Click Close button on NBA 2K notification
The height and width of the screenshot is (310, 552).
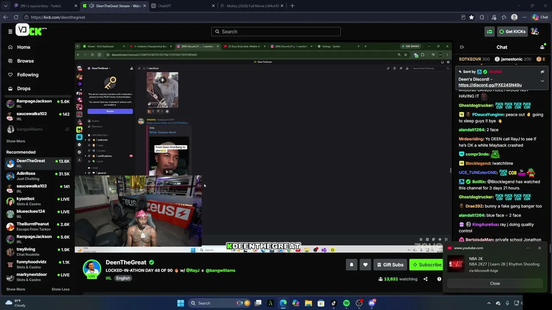click(495, 283)
